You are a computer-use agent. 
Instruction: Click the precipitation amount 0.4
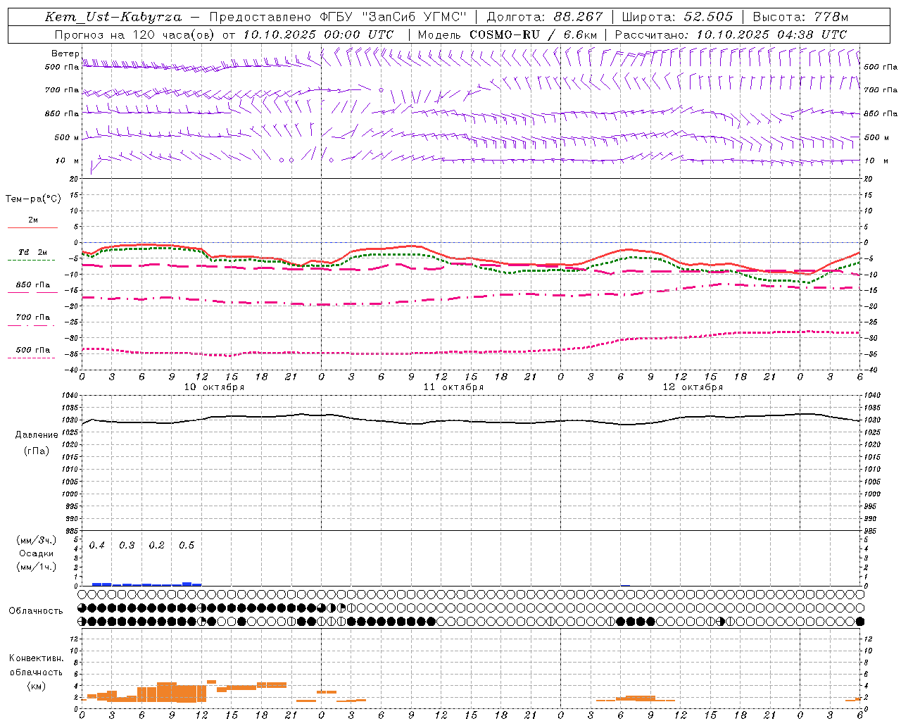97,546
